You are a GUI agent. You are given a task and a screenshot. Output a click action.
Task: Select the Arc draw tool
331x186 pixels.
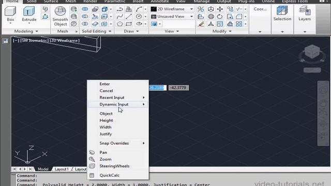pos(139,9)
